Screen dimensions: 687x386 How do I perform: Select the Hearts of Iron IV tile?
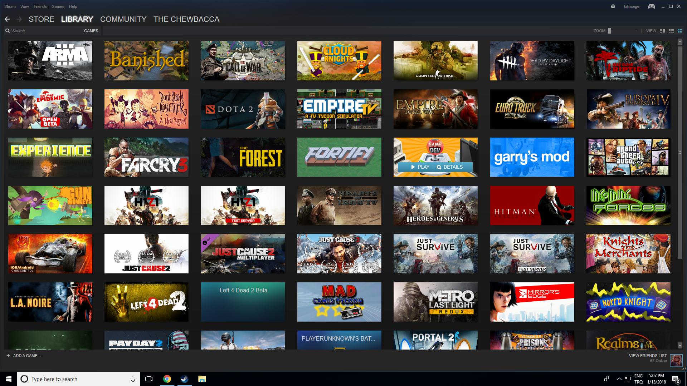coord(339,206)
